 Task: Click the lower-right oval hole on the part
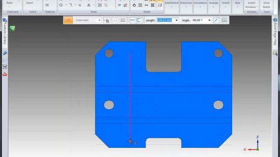218,105
